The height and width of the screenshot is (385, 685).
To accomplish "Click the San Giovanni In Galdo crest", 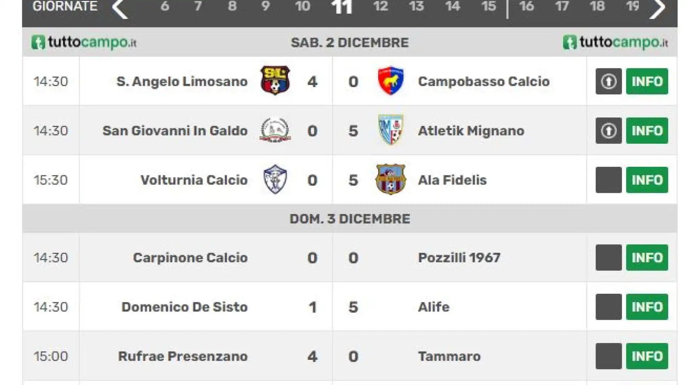I will pyautogui.click(x=275, y=130).
